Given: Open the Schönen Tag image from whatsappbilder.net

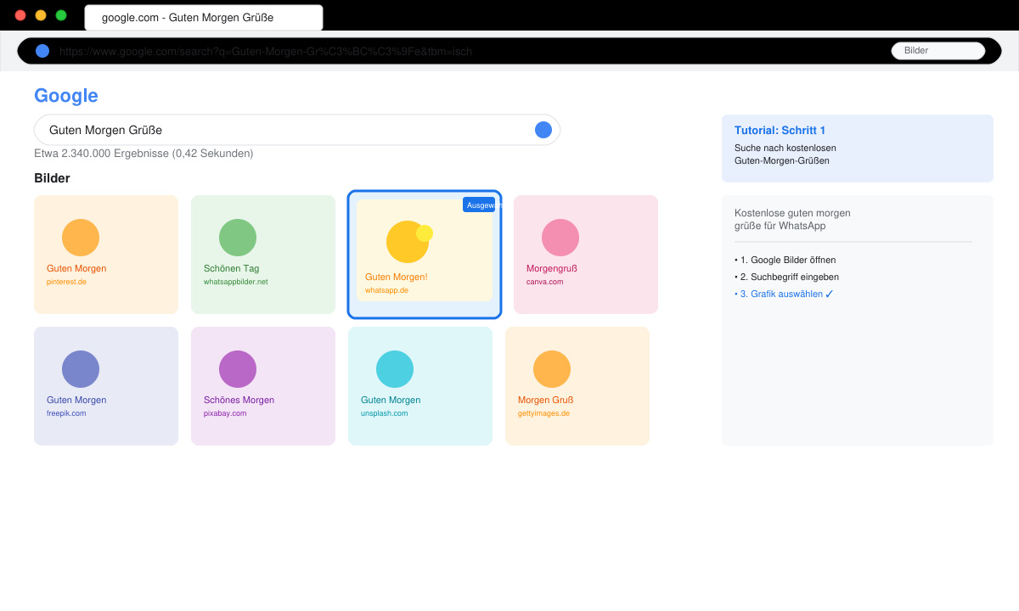Looking at the screenshot, I should [263, 255].
